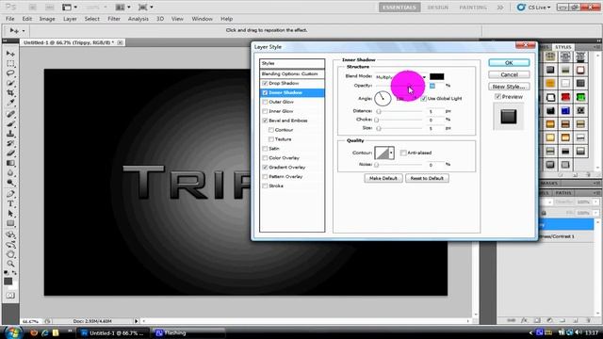The image size is (603, 339).
Task: Enable the Inner Glow effect
Action: click(x=265, y=111)
